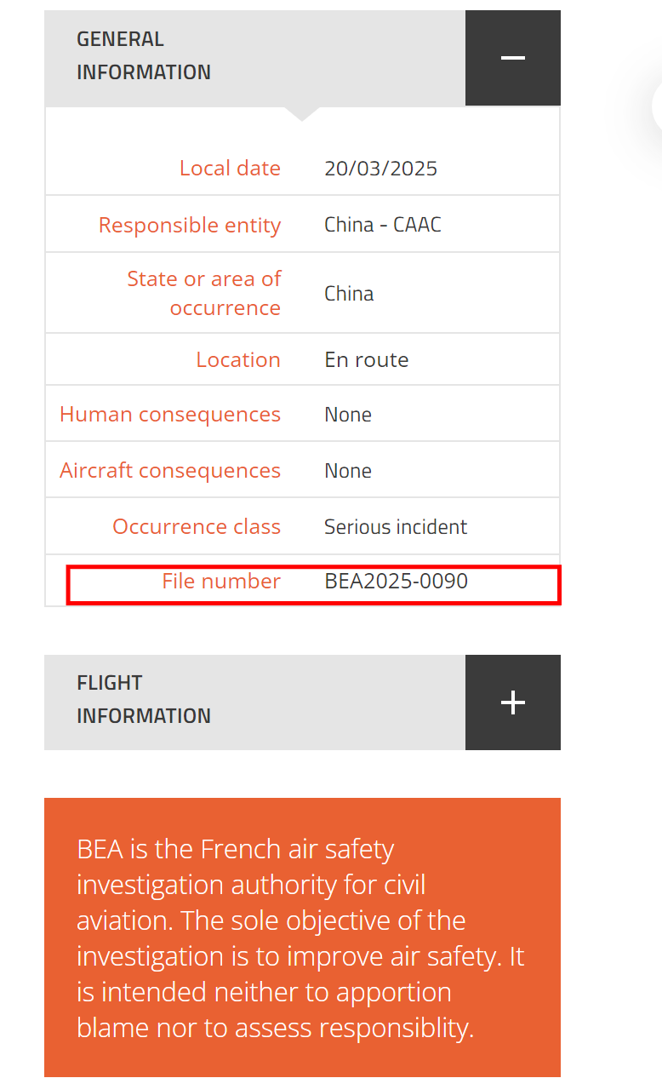Click the orange BEA disclaimer box
Screen dimensions: 662x1078
click(302, 937)
